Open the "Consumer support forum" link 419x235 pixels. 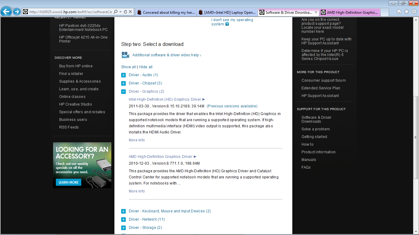324,80
